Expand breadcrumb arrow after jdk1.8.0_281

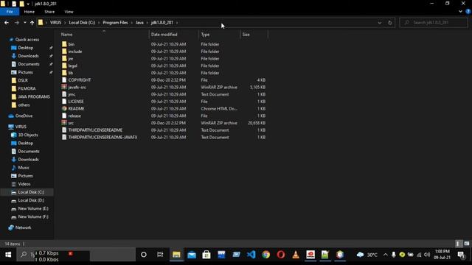[x=177, y=23]
